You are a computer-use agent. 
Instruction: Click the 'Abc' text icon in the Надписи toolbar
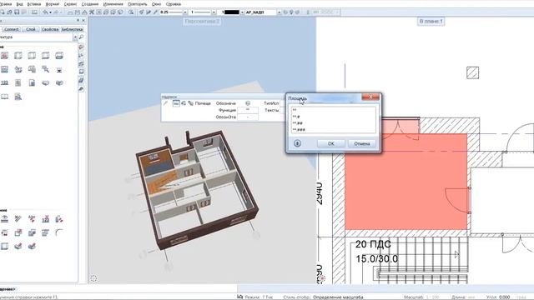coord(176,103)
